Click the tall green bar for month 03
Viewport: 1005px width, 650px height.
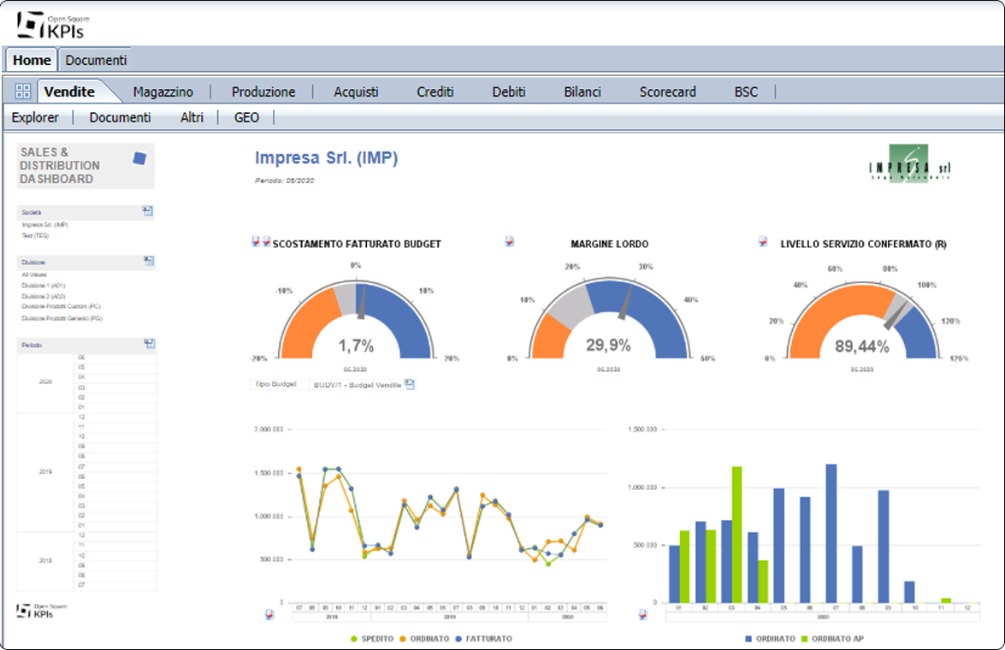(x=737, y=535)
